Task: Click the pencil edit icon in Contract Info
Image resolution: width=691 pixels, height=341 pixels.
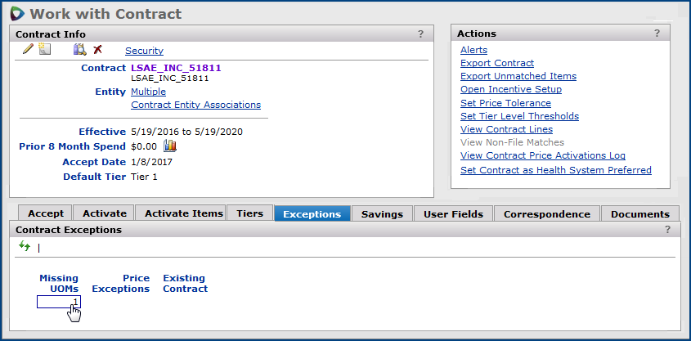Action: pyautogui.click(x=28, y=50)
